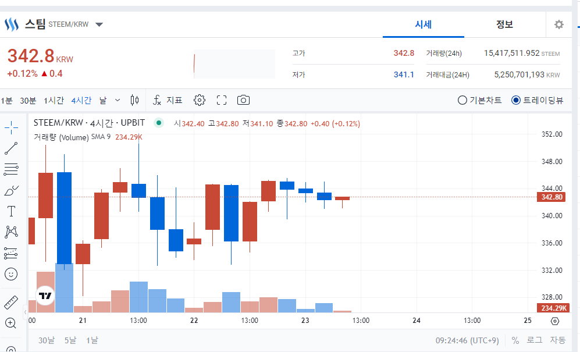Expand the time interval dropdown chevron

(x=118, y=100)
